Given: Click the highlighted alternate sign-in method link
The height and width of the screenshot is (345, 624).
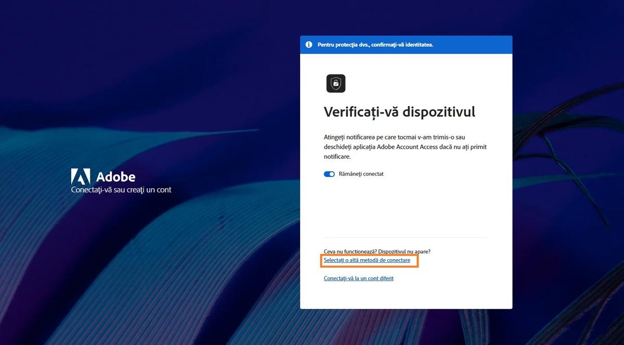Looking at the screenshot, I should click(x=369, y=260).
